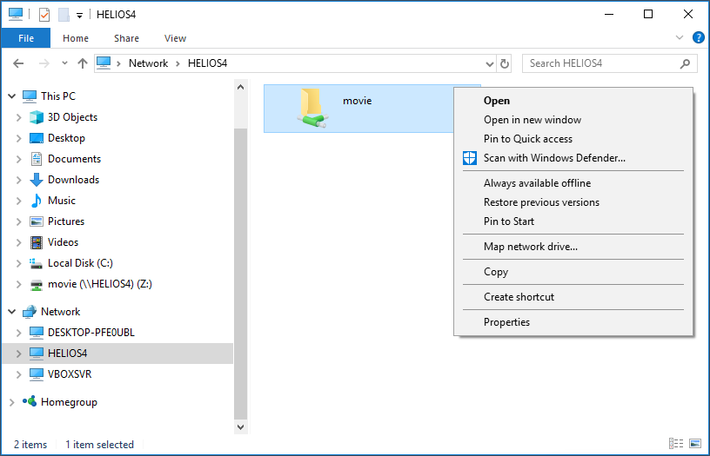Expand the 3D Objects node
This screenshot has width=710, height=456.
tap(18, 117)
